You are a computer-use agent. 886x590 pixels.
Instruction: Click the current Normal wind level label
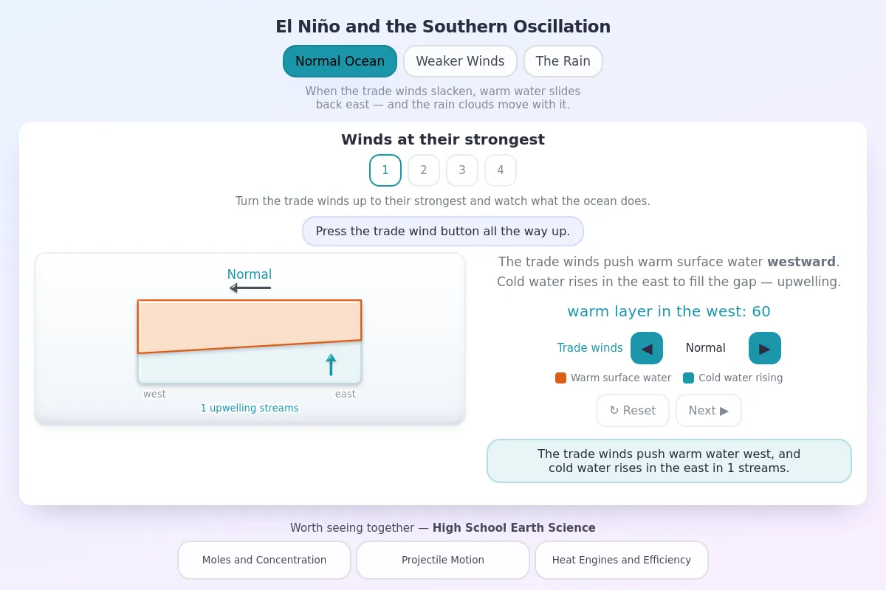tap(706, 348)
